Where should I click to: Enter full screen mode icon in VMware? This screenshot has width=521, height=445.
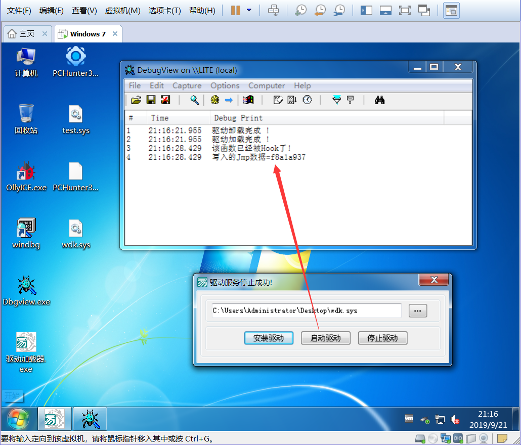point(405,10)
